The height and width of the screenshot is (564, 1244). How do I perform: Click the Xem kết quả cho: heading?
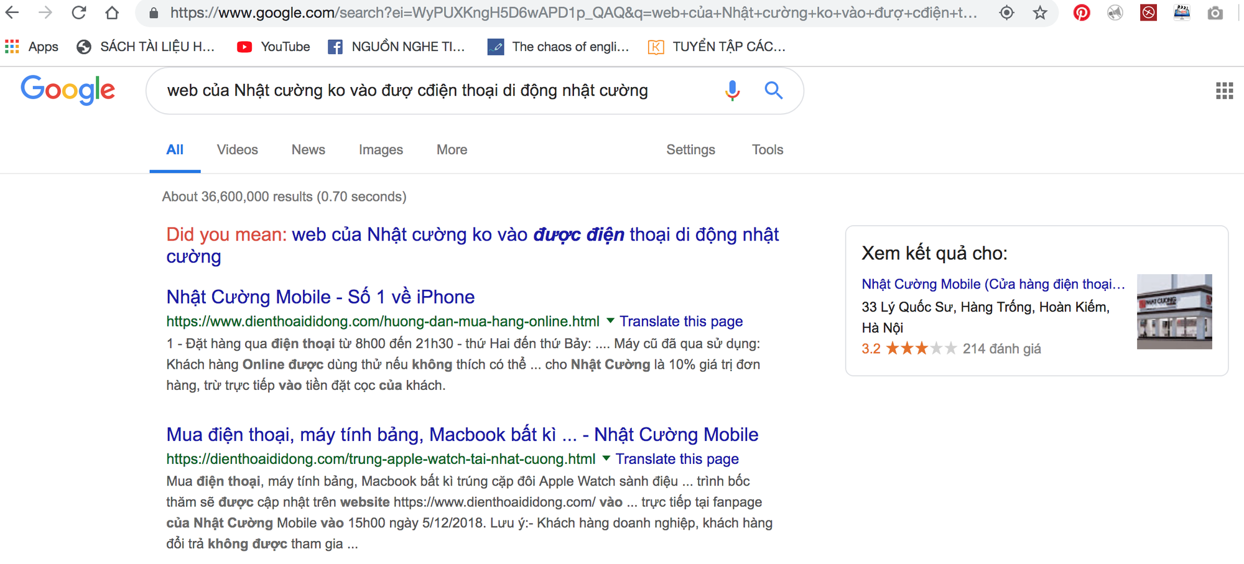click(934, 253)
